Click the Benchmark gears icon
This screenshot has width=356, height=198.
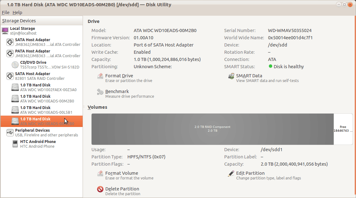pyautogui.click(x=100, y=92)
